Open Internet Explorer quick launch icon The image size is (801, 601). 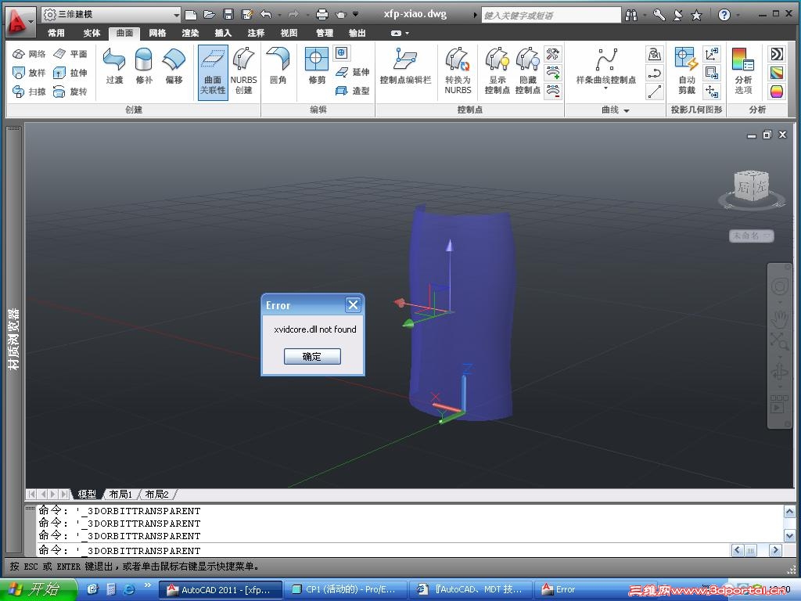click(129, 589)
